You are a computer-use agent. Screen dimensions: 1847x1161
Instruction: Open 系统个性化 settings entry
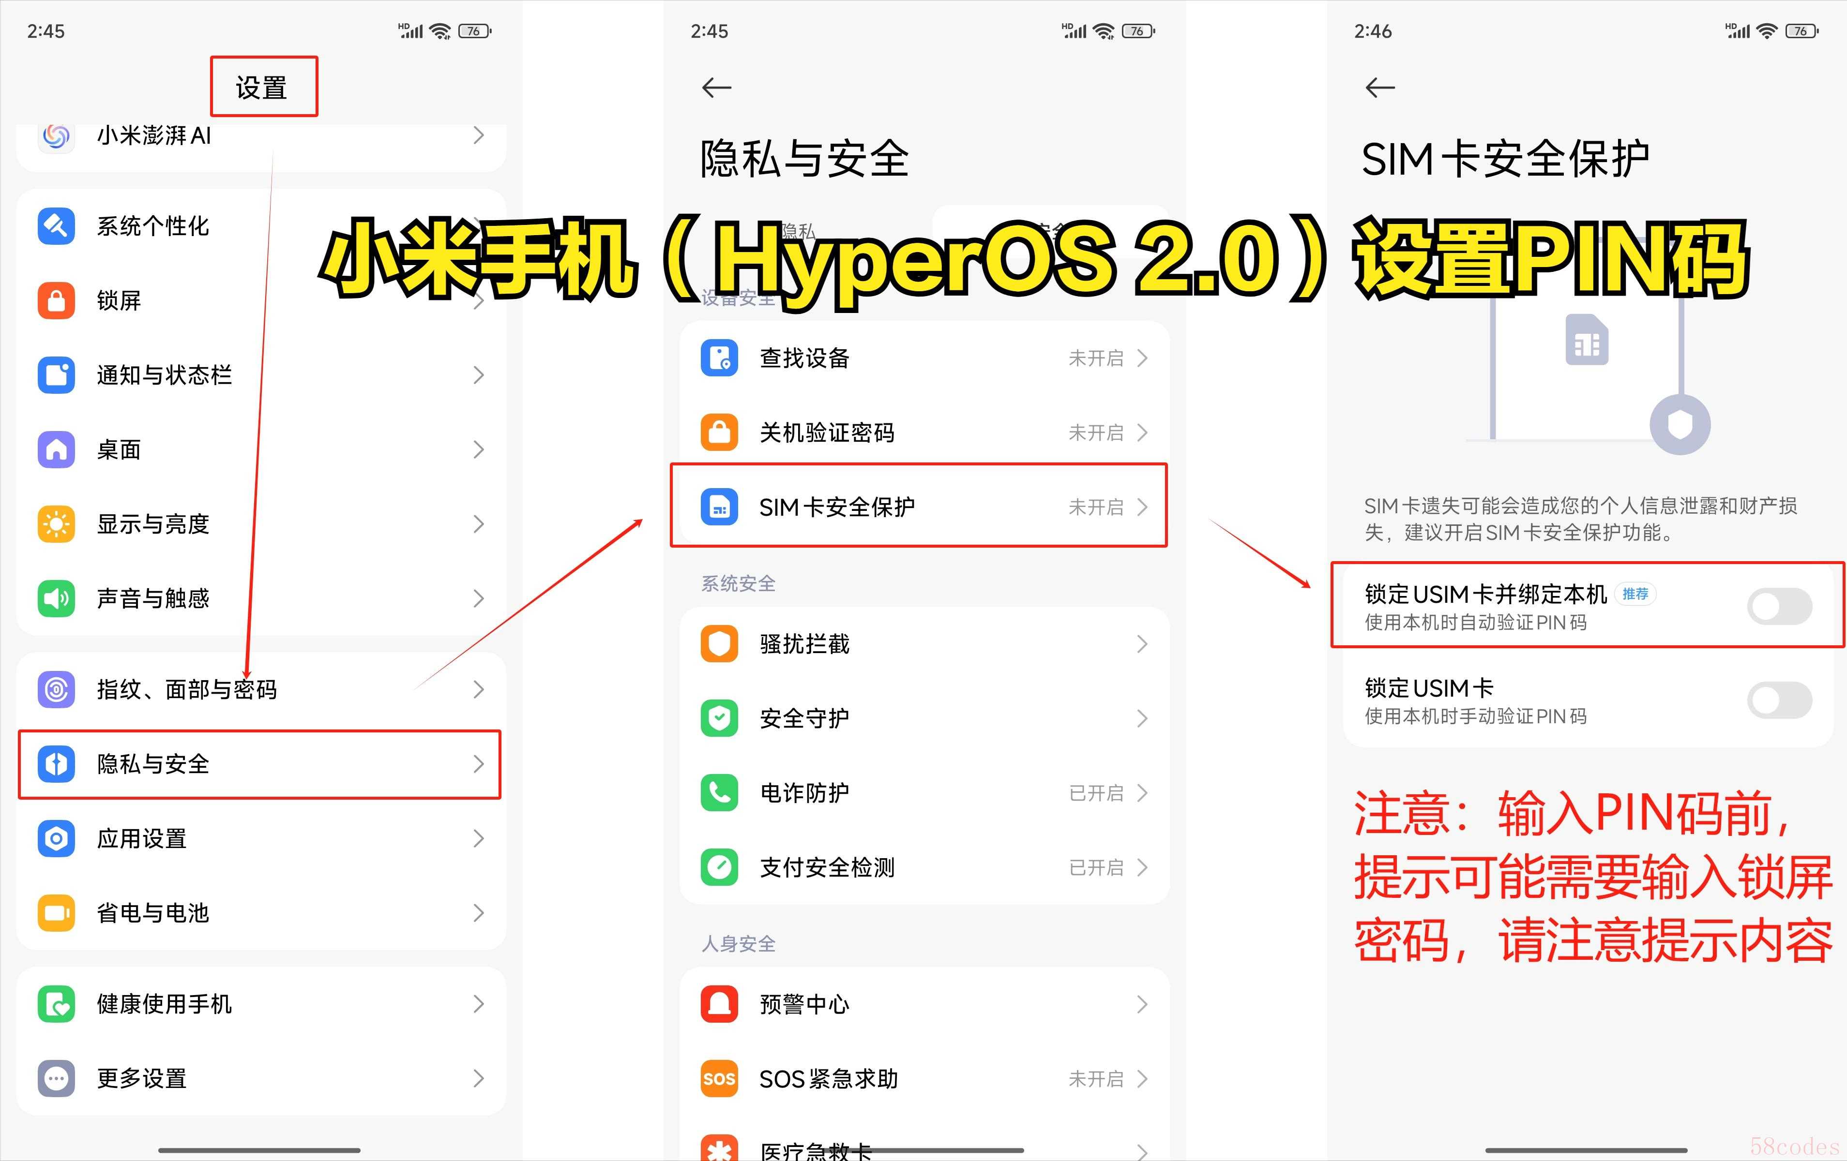click(x=261, y=226)
